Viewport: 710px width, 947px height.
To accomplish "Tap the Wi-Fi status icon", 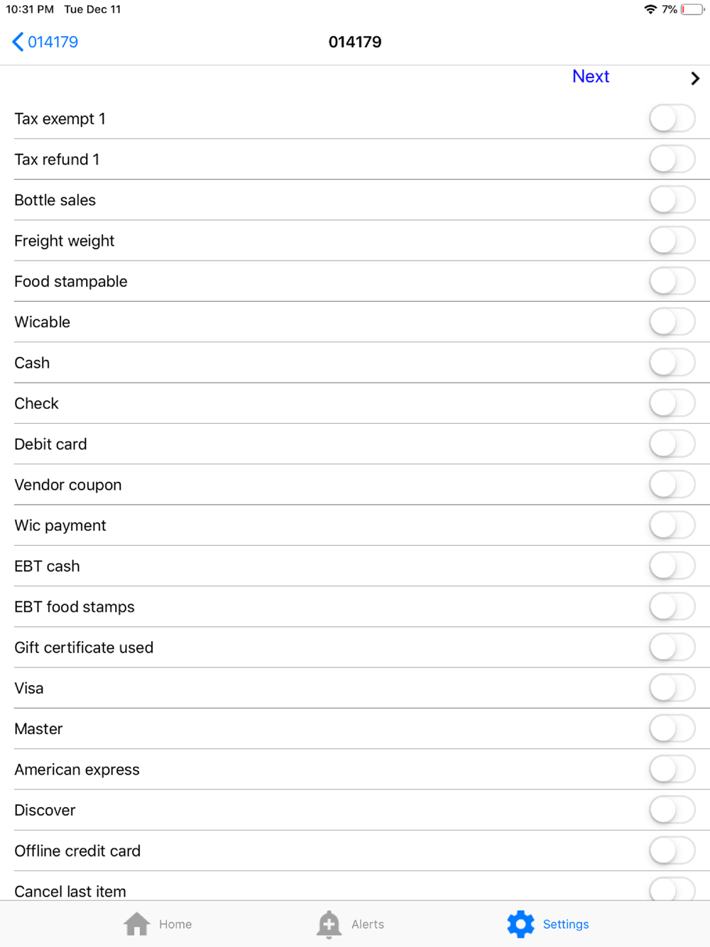I will pyautogui.click(x=650, y=9).
